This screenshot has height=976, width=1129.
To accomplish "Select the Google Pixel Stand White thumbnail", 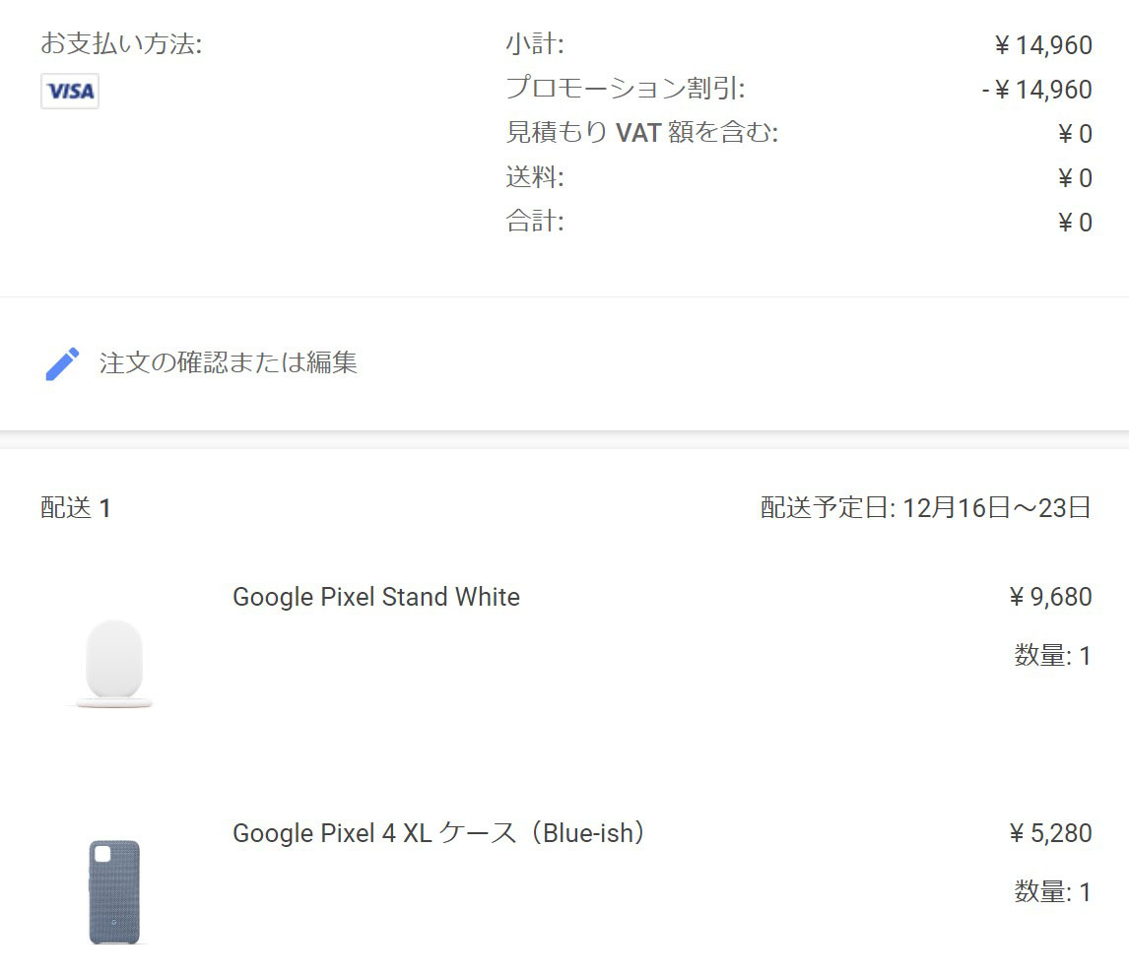I will pyautogui.click(x=114, y=664).
